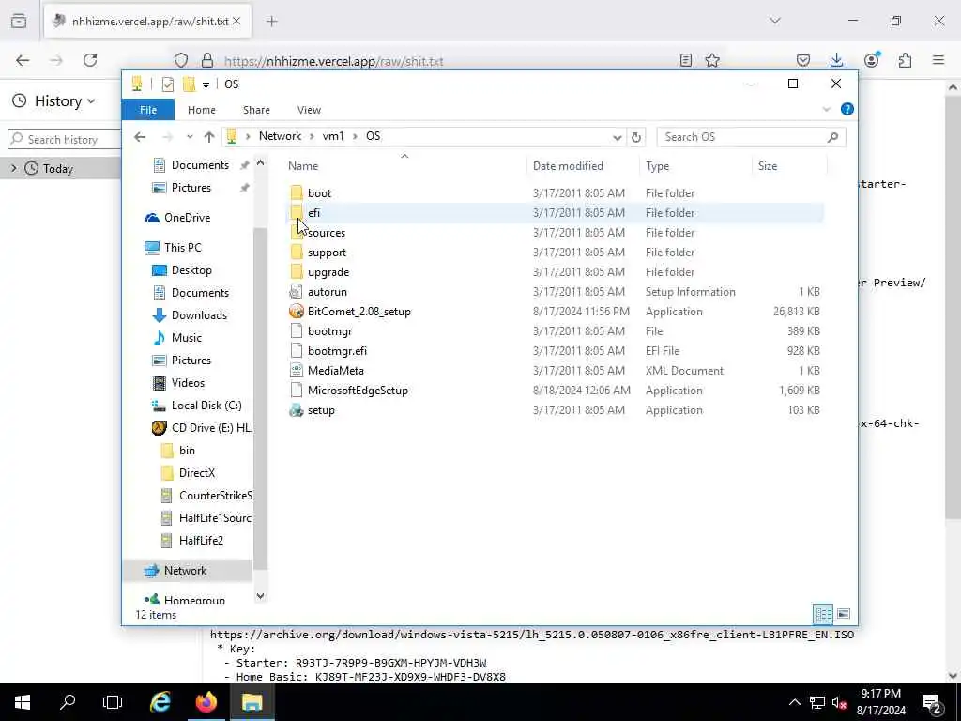Open a new Firefox tab
The image size is (961, 721).
272,22
